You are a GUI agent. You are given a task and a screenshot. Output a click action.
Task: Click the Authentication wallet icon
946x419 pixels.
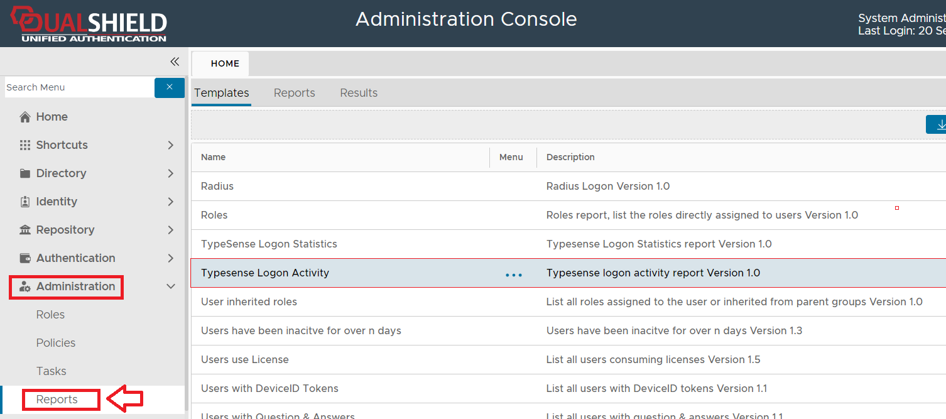click(x=25, y=258)
